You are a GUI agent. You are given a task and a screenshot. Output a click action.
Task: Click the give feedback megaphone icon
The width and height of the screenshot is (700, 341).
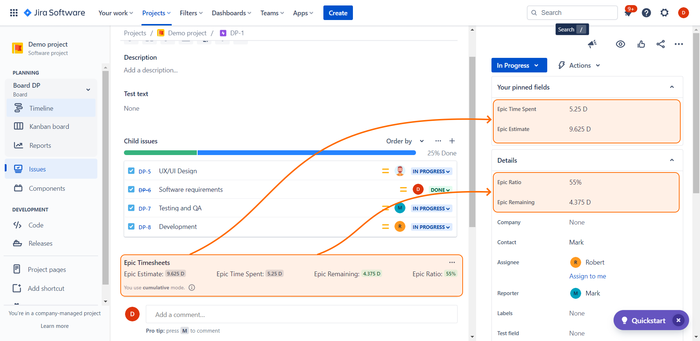(x=592, y=44)
